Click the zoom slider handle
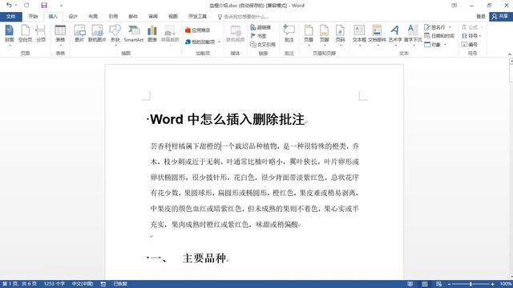 point(471,284)
